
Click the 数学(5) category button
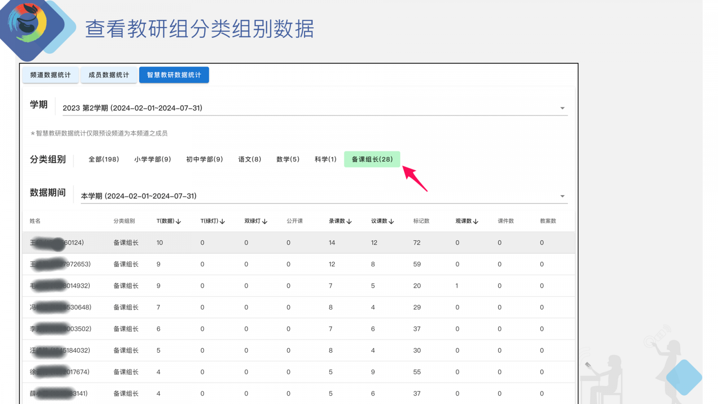pyautogui.click(x=288, y=159)
